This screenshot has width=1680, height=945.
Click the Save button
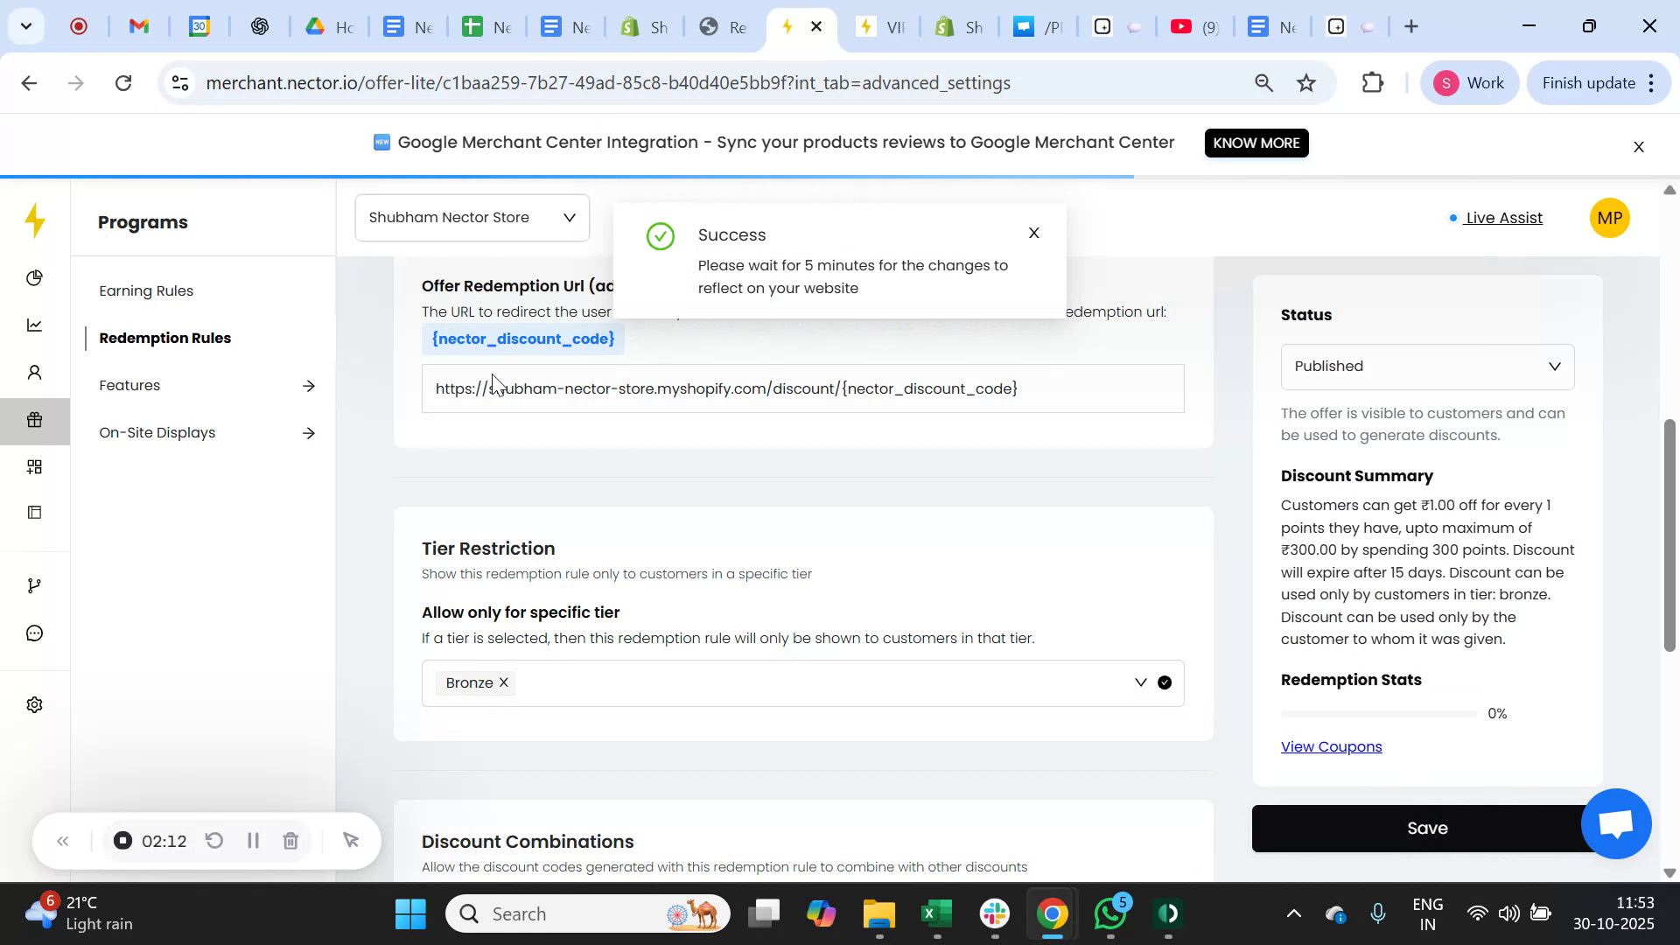coord(1427,828)
